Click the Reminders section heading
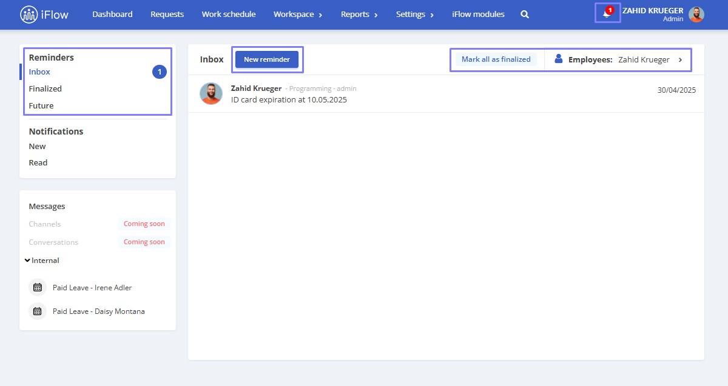The image size is (728, 386). tap(52, 58)
